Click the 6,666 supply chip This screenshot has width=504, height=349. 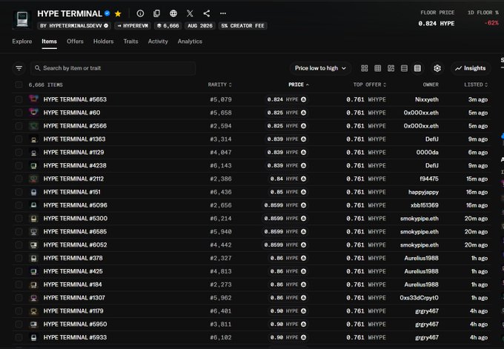pyautogui.click(x=168, y=26)
